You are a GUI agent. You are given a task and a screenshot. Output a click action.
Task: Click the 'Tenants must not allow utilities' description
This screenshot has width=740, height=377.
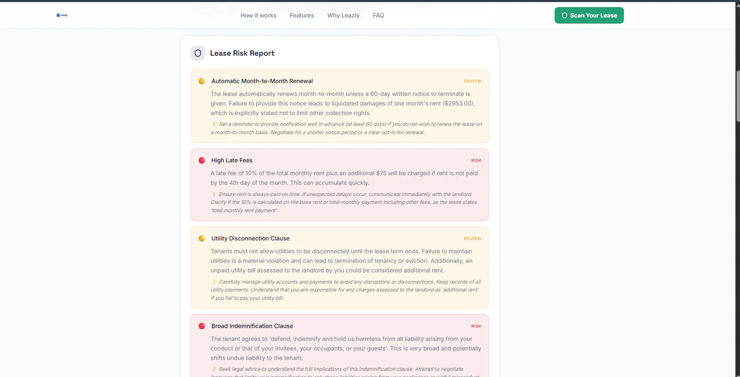[x=341, y=261]
